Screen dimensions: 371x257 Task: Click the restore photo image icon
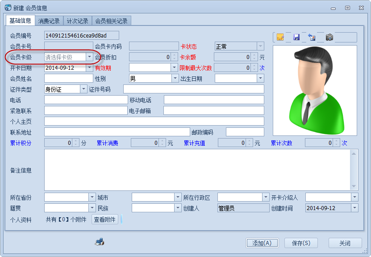coord(312,37)
